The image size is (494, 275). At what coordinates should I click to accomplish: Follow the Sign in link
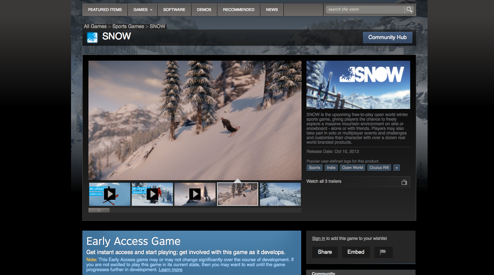[318, 238]
